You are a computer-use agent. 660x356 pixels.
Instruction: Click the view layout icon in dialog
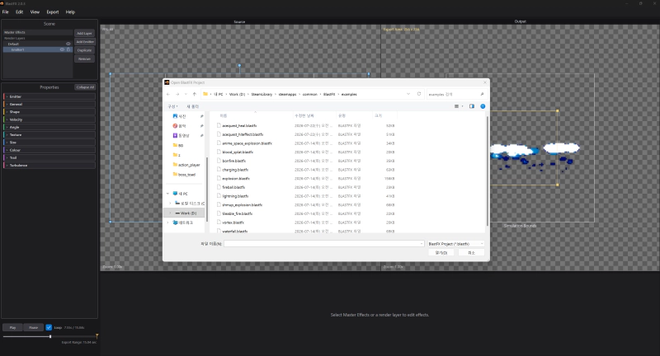[x=457, y=106]
